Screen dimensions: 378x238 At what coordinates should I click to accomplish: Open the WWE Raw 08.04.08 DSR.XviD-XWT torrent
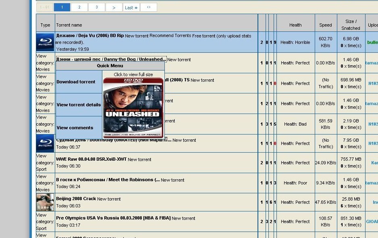tap(91, 159)
